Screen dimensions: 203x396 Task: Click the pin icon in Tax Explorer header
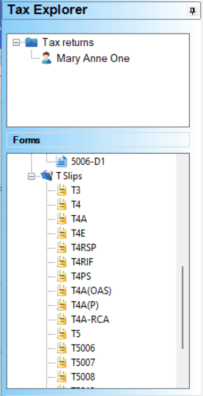click(193, 11)
